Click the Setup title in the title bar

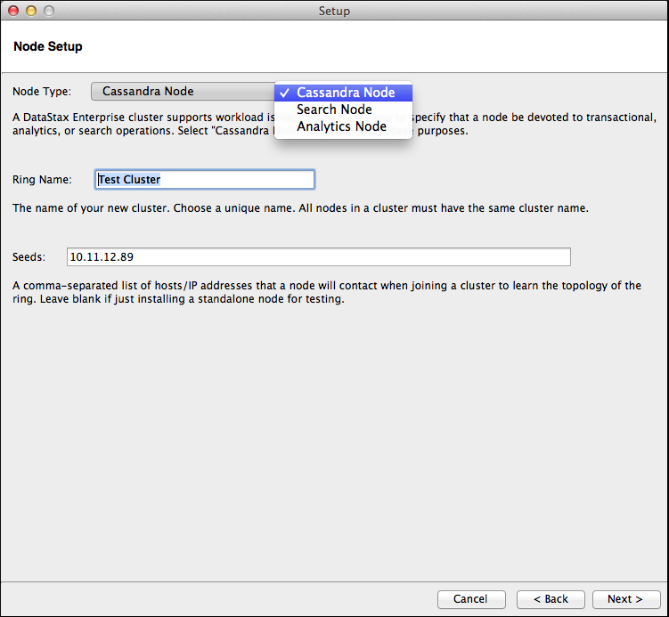coord(334,11)
